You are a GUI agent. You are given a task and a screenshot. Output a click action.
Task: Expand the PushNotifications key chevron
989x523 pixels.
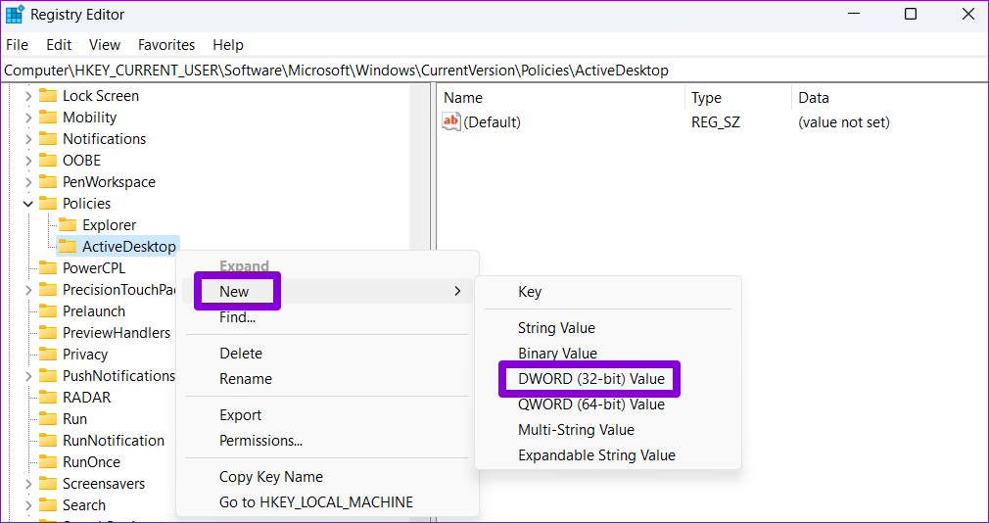pos(27,376)
